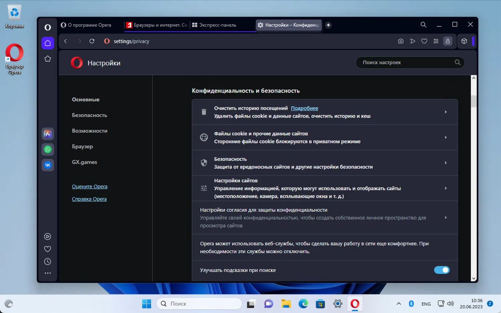Click the Настройки header Opera logo
The image size is (501, 313).
click(x=76, y=62)
